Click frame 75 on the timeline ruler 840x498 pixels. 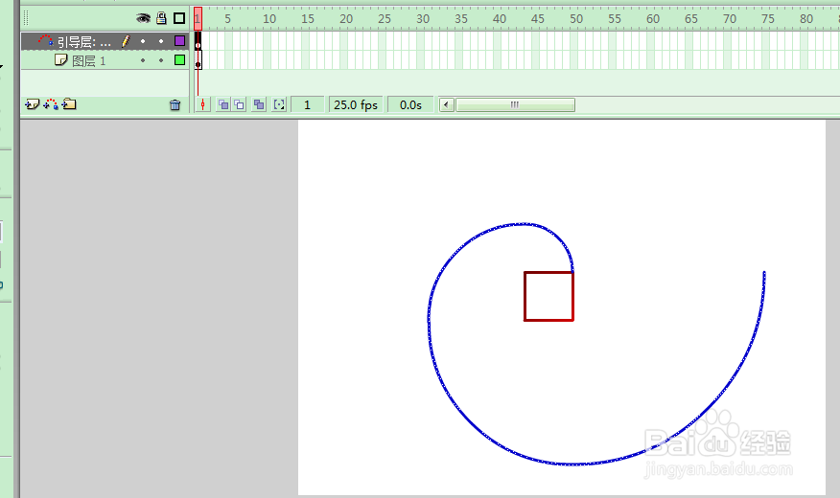tap(768, 19)
